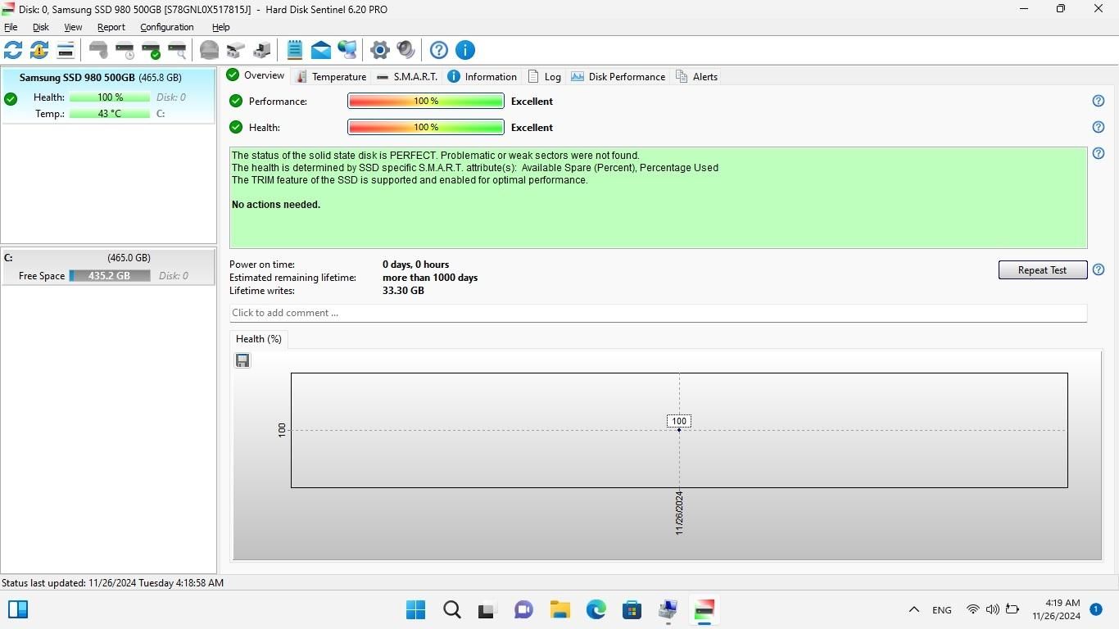
Task: Click the blue envelope e-mail icon
Action: [x=321, y=50]
